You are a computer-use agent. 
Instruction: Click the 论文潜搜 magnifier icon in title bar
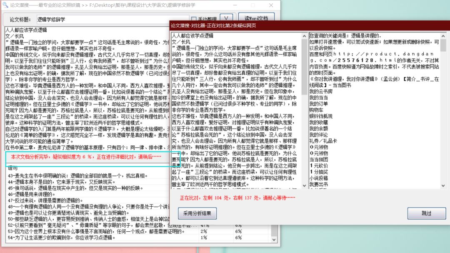tap(5, 5)
